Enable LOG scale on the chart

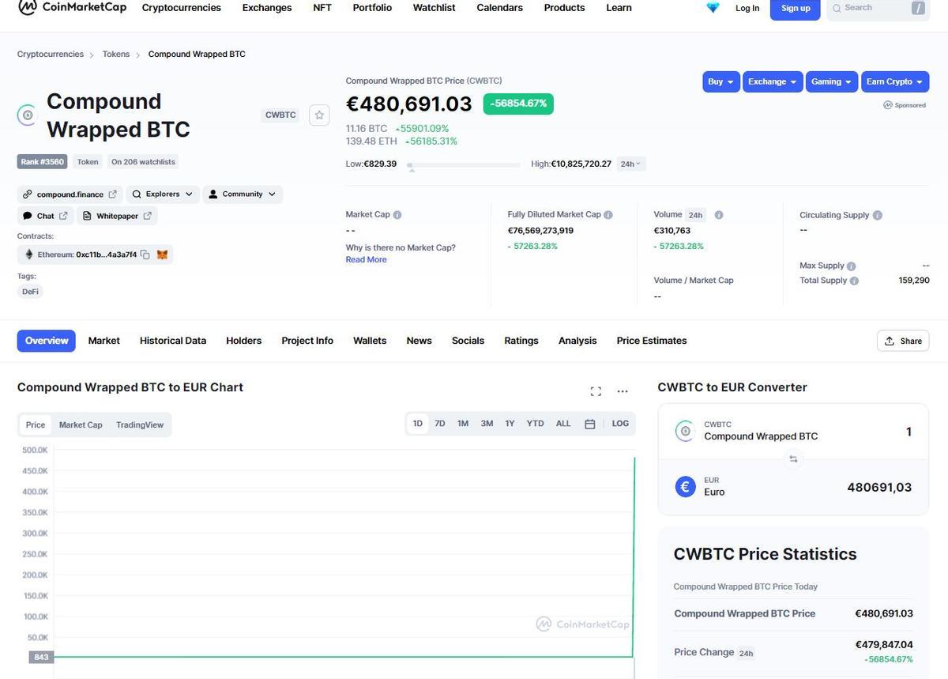point(620,423)
